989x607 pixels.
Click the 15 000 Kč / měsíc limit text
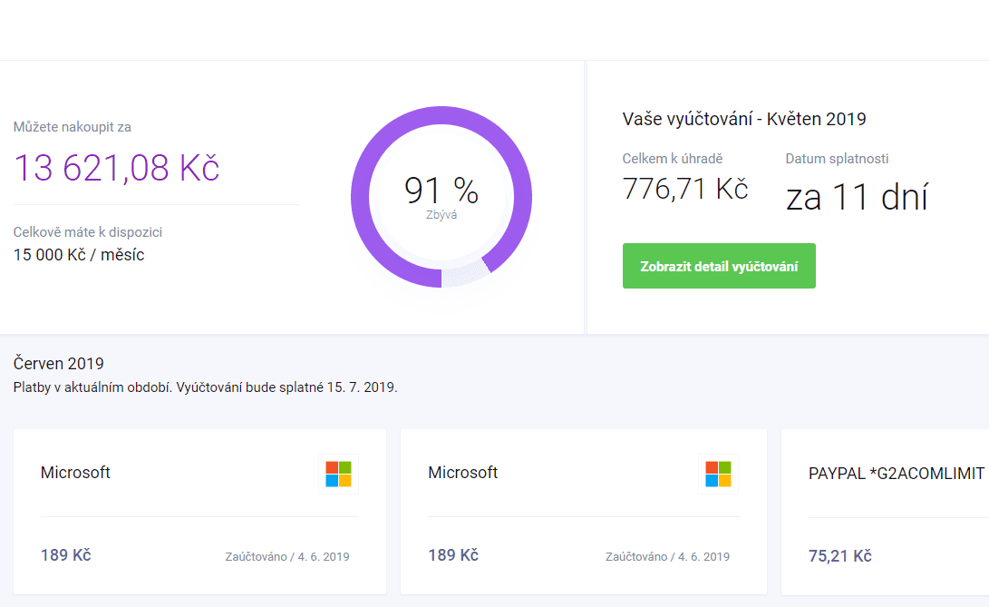coord(79,255)
